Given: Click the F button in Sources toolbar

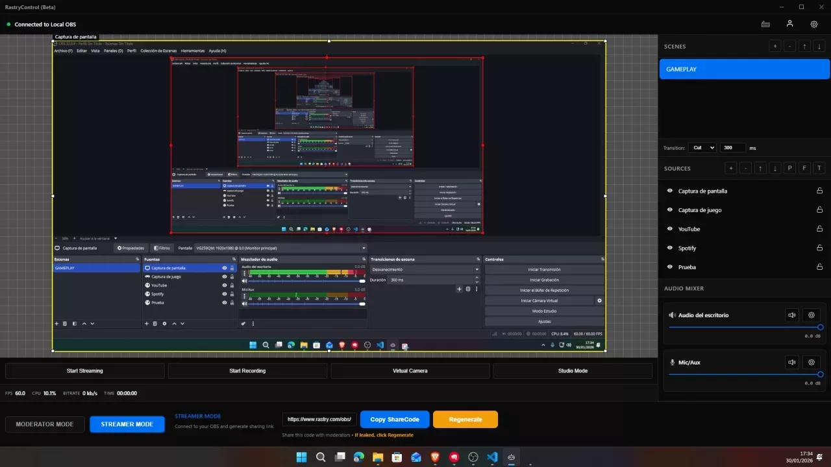Looking at the screenshot, I should pyautogui.click(x=805, y=168).
